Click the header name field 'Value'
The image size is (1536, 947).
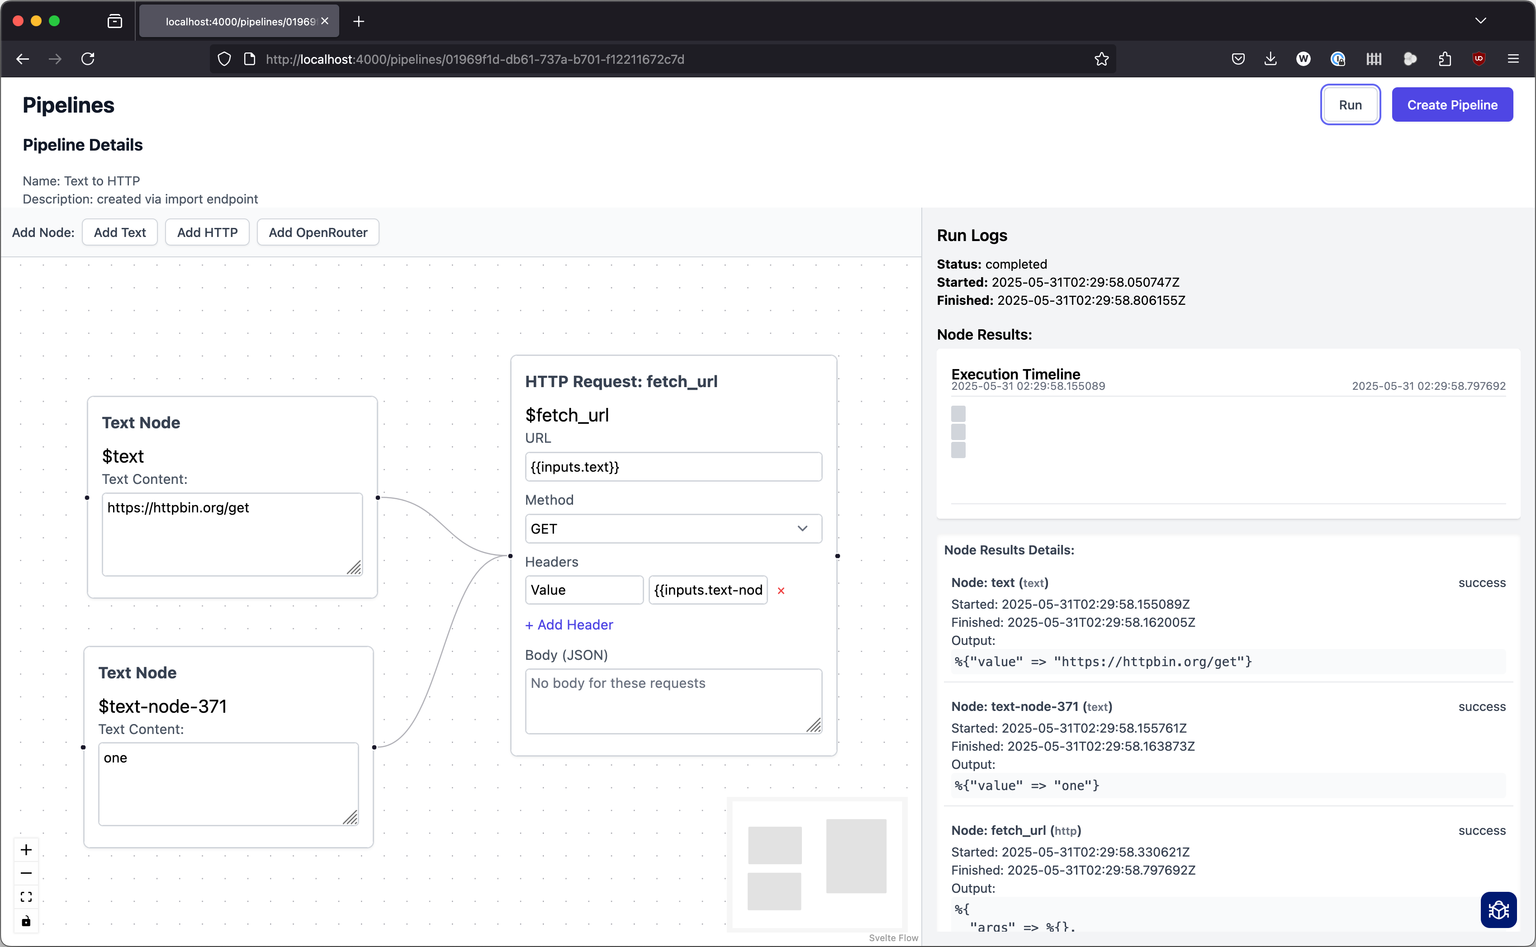584,590
